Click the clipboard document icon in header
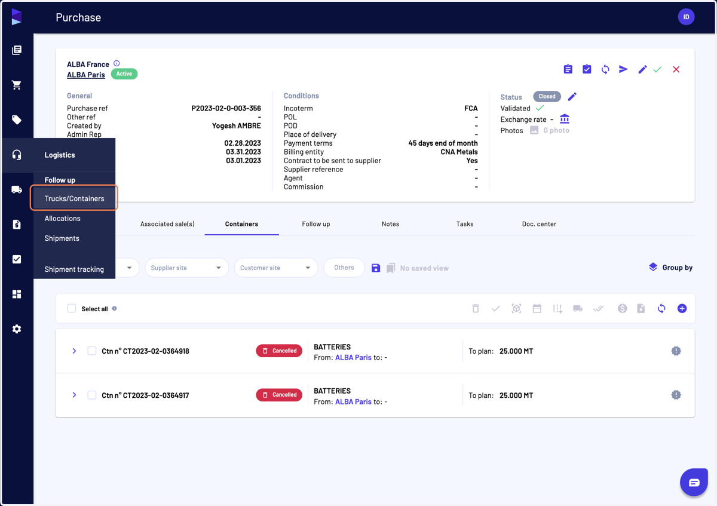The width and height of the screenshot is (717, 506). point(568,69)
